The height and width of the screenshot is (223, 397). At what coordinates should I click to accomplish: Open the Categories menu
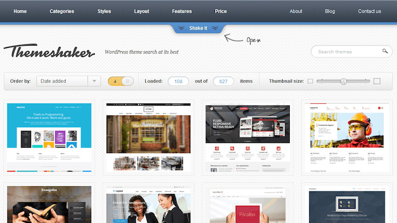pos(62,11)
